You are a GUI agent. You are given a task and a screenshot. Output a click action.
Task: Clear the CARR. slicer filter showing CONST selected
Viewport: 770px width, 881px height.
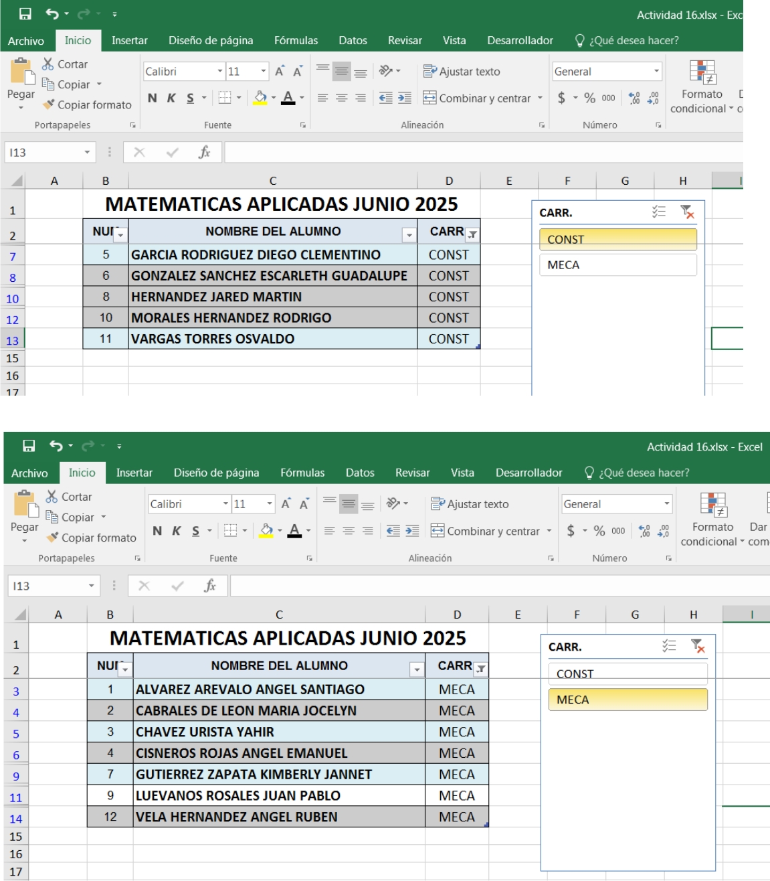pyautogui.click(x=687, y=212)
